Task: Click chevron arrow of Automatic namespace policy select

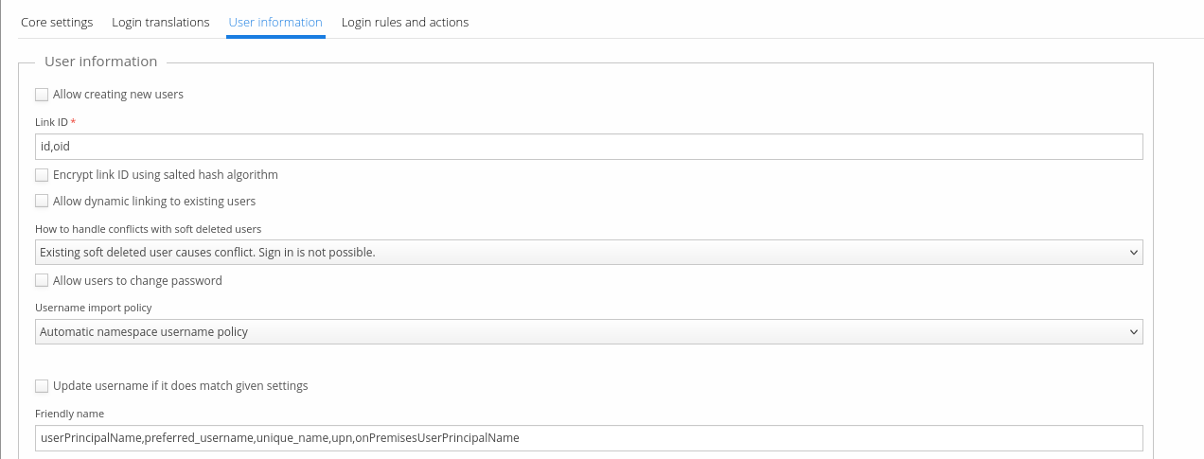Action: [1134, 332]
